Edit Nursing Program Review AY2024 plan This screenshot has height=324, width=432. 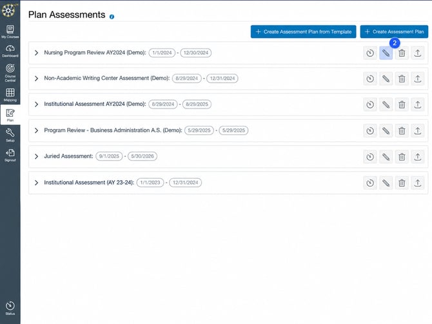(386, 53)
